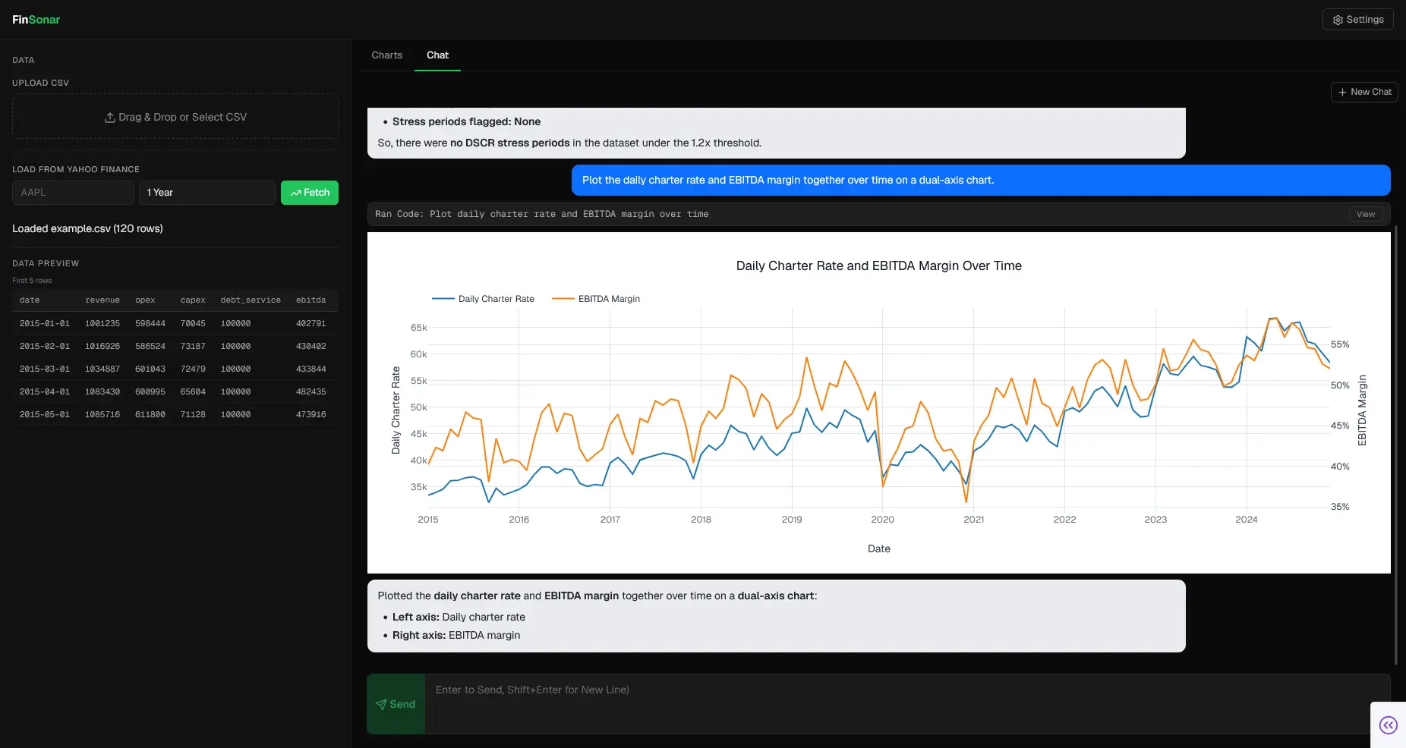The image size is (1406, 748).
Task: View the code for the plot
Action: coord(1365,214)
